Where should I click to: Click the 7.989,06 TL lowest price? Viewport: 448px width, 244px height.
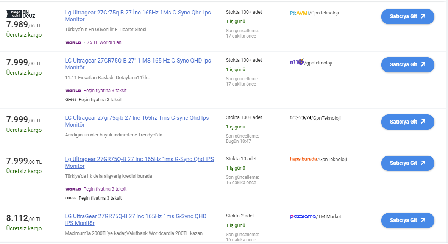24,25
